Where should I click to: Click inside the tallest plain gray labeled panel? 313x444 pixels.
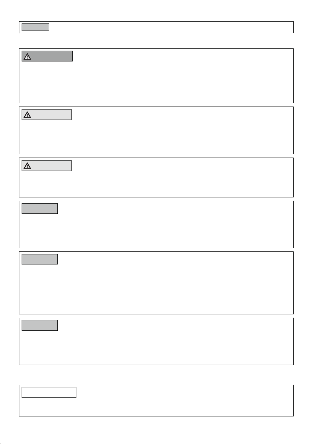pos(156,289)
